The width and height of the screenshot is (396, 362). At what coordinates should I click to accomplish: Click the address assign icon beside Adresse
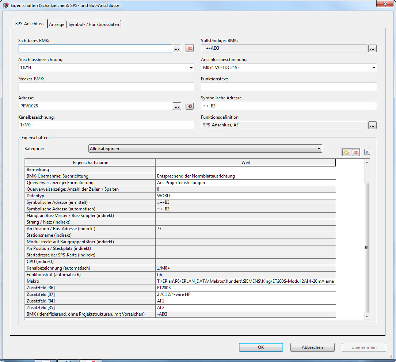[189, 106]
